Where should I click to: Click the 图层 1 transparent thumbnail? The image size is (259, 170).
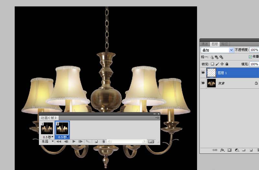pos(211,73)
